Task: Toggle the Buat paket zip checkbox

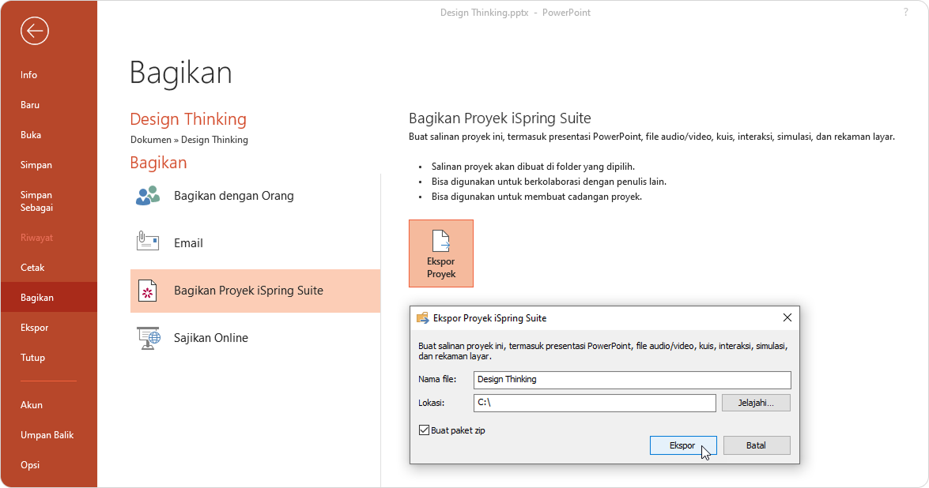Action: coord(424,430)
